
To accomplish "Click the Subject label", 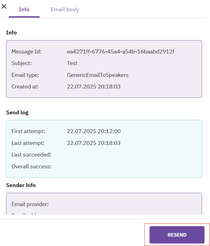I will pos(21,63).
